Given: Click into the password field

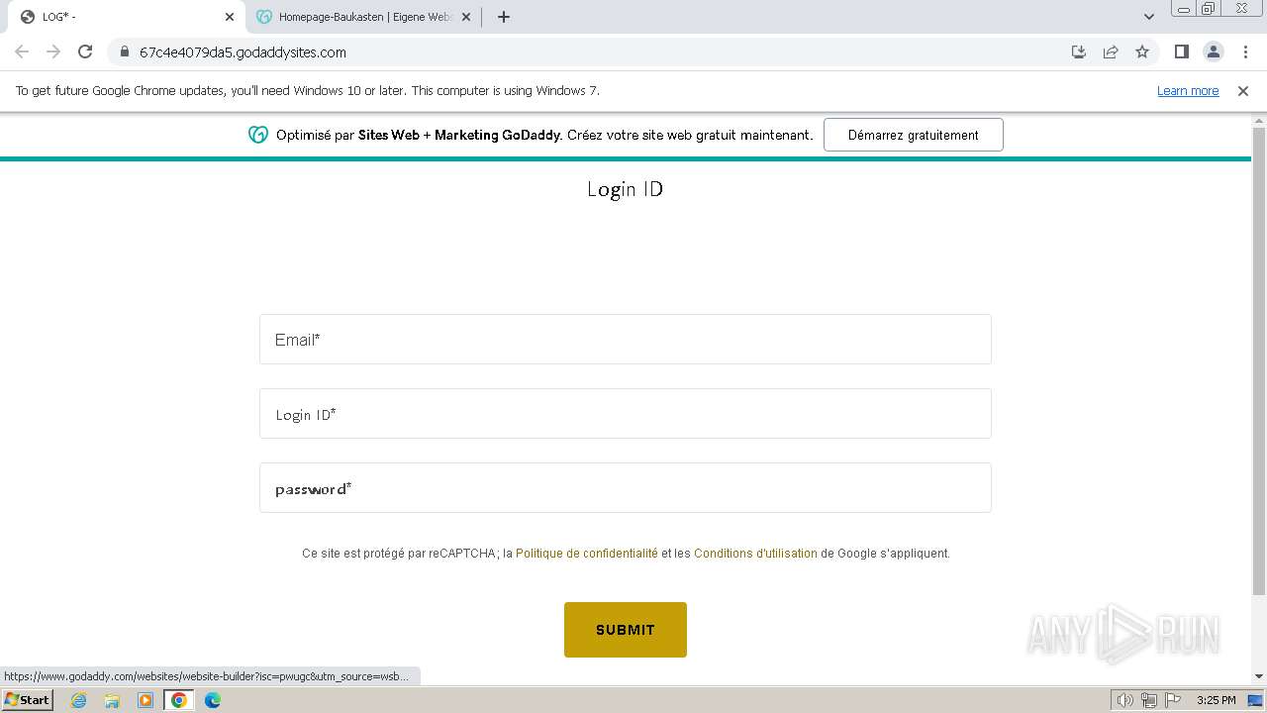Looking at the screenshot, I should (x=625, y=488).
